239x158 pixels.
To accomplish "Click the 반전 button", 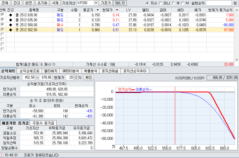I will 29,3.
